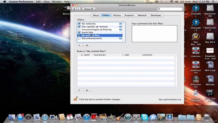Open Spotlight search magnifier icon
Screen dimensions: 218x123
tap(213, 2)
